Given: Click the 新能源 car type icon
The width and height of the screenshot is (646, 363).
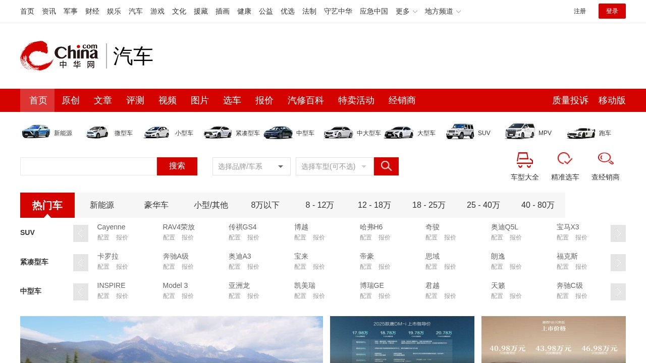Looking at the screenshot, I should click(36, 132).
